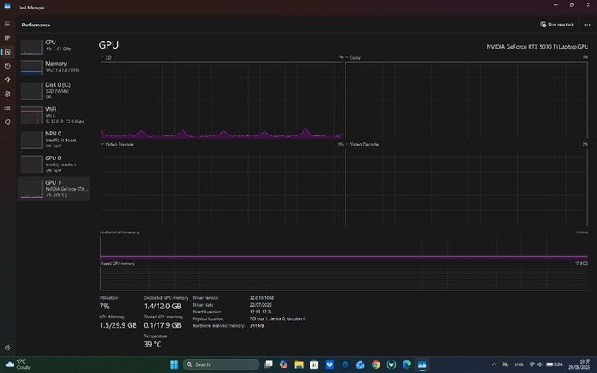Screen dimensions: 597x373
Task: Click the ENG language indicator
Action: [519, 364]
